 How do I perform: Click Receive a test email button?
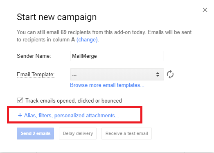tap(127, 133)
